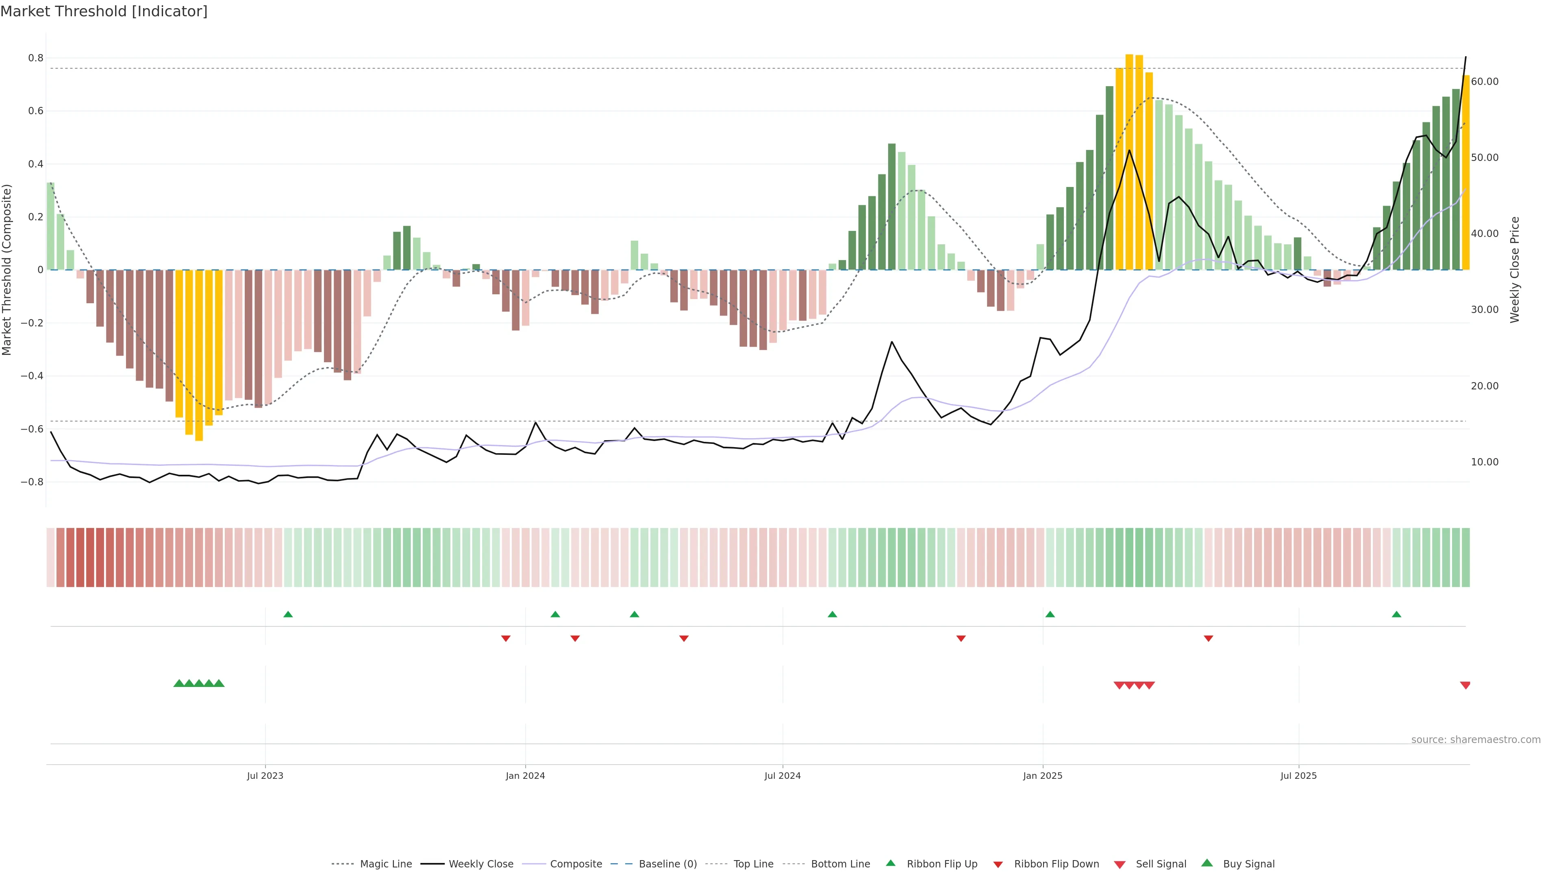Click the Jan 2024 x-axis label

tap(525, 776)
